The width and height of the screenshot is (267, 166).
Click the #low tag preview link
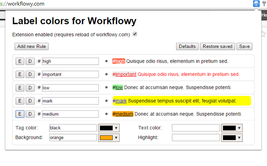pyautogui.click(x=118, y=88)
